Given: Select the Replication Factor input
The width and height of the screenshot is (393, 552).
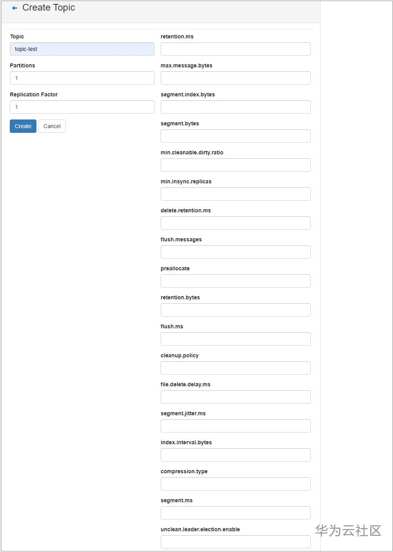Looking at the screenshot, I should 82,107.
